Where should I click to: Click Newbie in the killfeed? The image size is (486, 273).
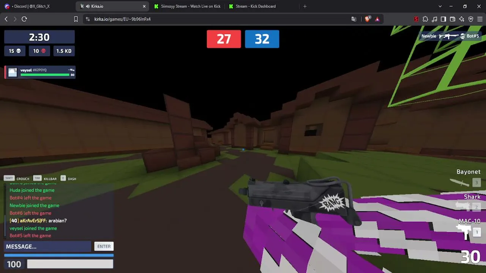click(x=429, y=36)
